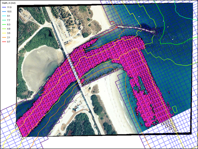Click the triangle markers along south jetty
This screenshot has height=149, width=198.
tap(101, 77)
